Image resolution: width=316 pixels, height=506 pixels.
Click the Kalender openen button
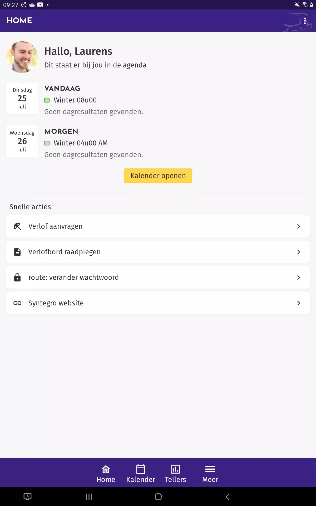click(x=158, y=176)
